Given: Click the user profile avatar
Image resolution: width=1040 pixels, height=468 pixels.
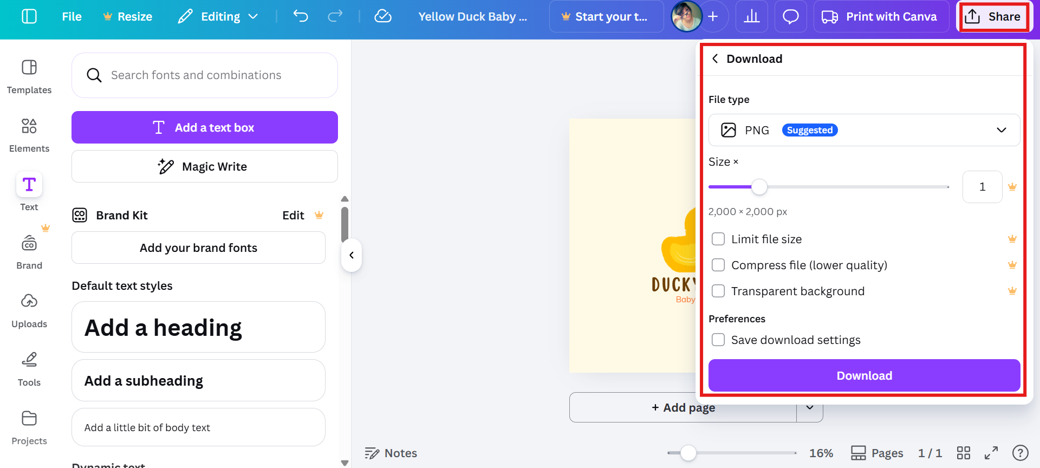Looking at the screenshot, I should click(x=686, y=16).
